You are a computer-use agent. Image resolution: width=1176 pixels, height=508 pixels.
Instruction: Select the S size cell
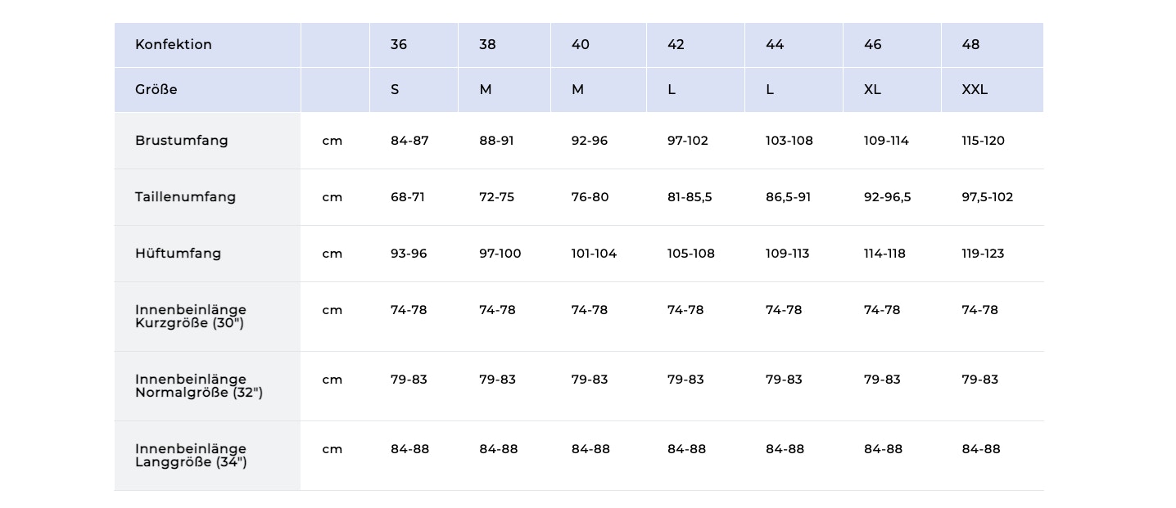point(395,89)
